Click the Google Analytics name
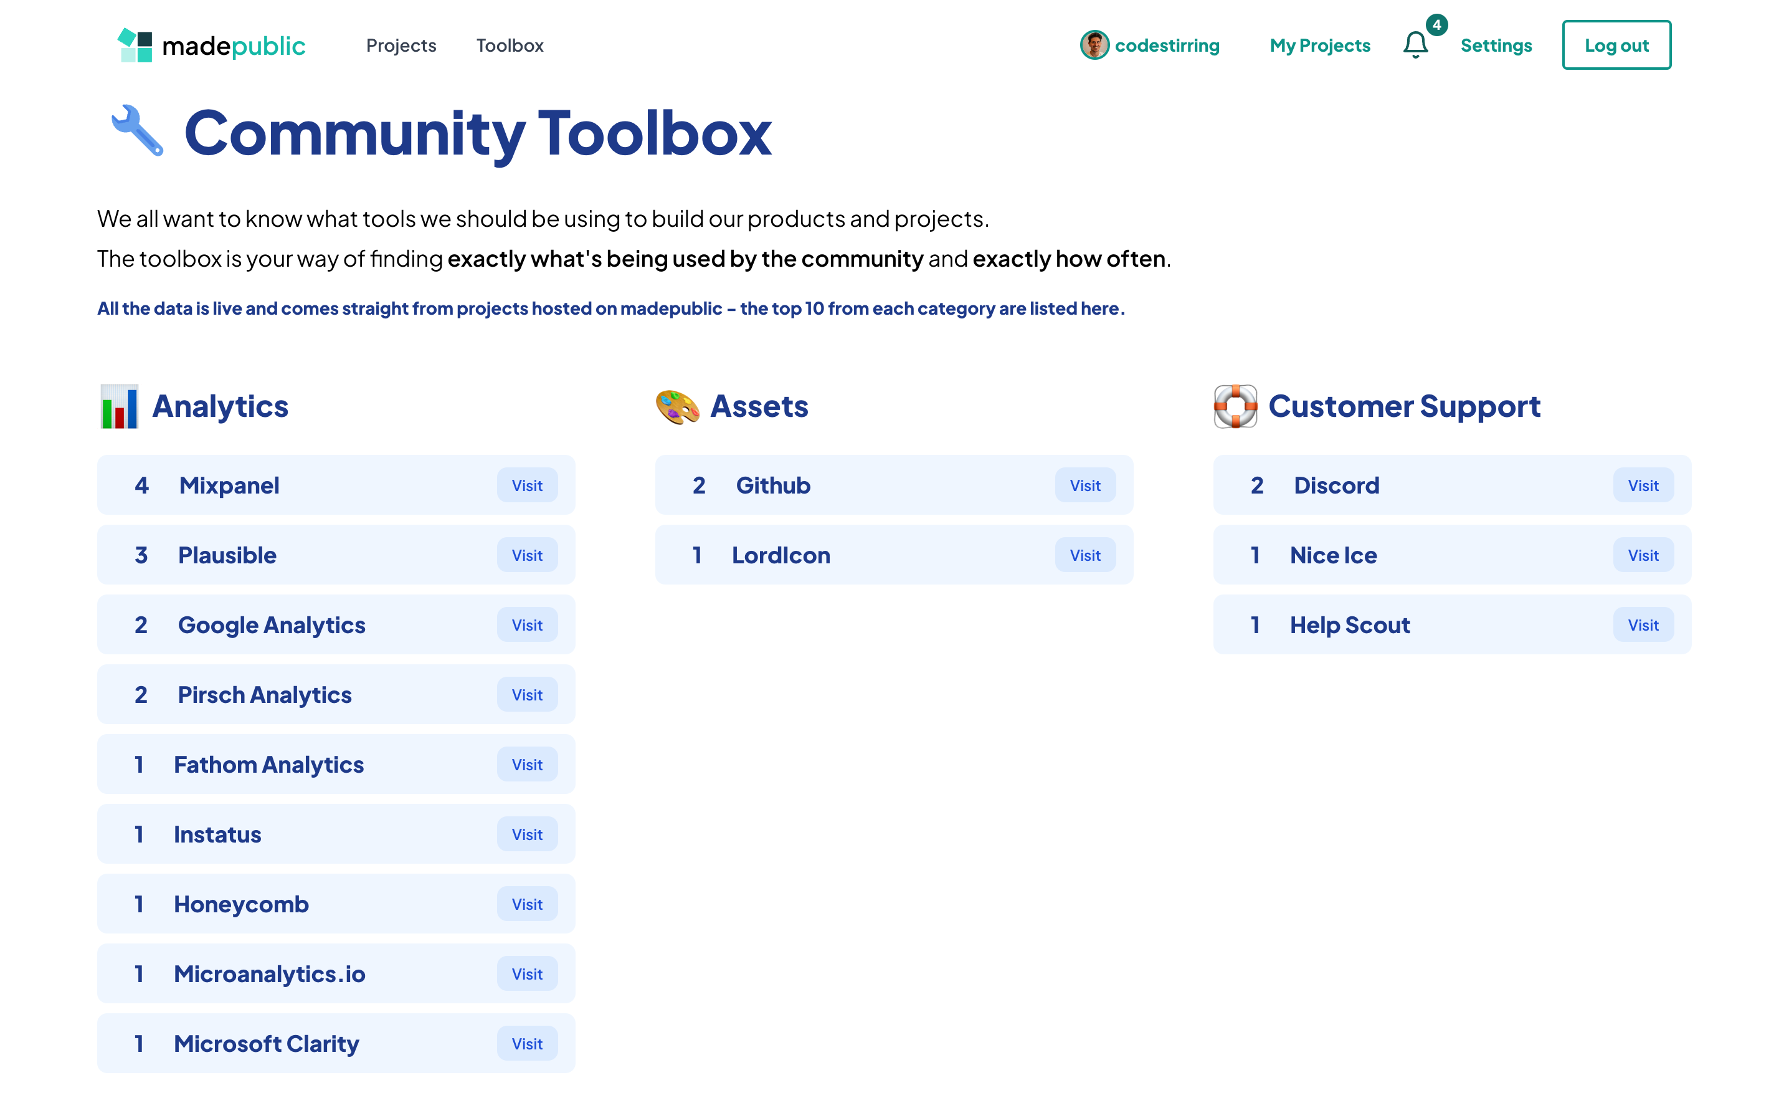Image resolution: width=1789 pixels, height=1103 pixels. [271, 625]
